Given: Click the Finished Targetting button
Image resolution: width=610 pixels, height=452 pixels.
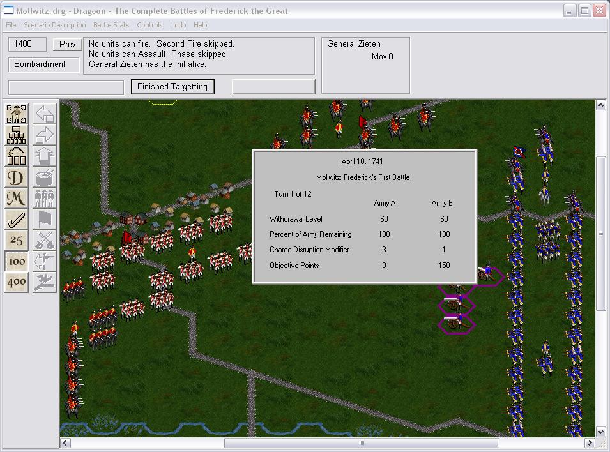Looking at the screenshot, I should [x=172, y=86].
